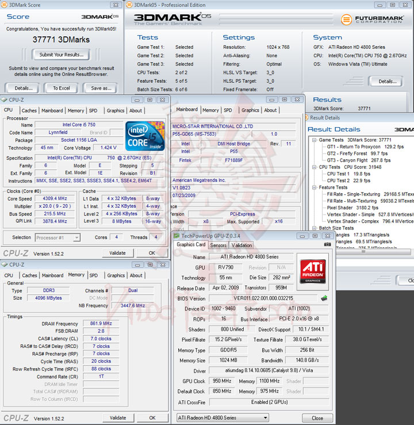The width and height of the screenshot is (414, 425).
Task: Select Fill Rate - Single-Texturing row
Action: (370, 194)
